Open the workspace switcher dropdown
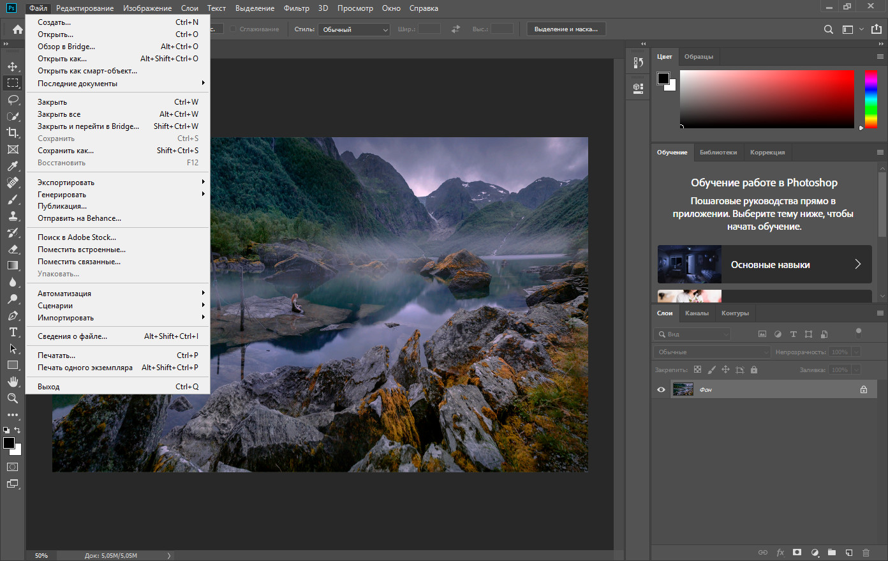Viewport: 888px width, 561px height. pyautogui.click(x=851, y=29)
